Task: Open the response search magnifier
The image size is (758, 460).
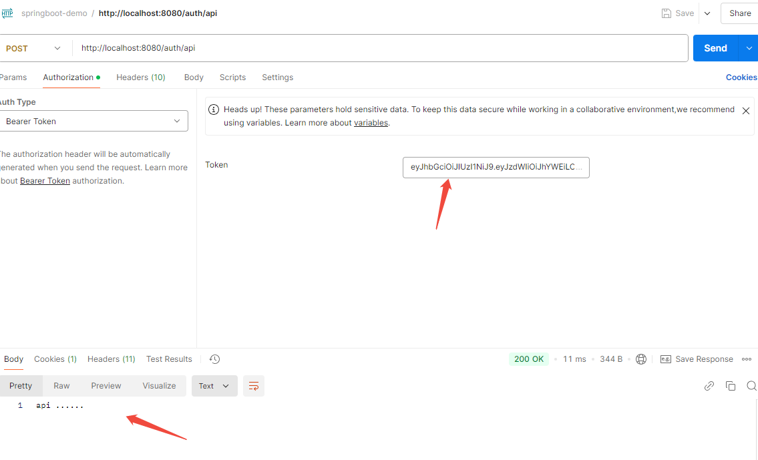Action: pyautogui.click(x=752, y=386)
